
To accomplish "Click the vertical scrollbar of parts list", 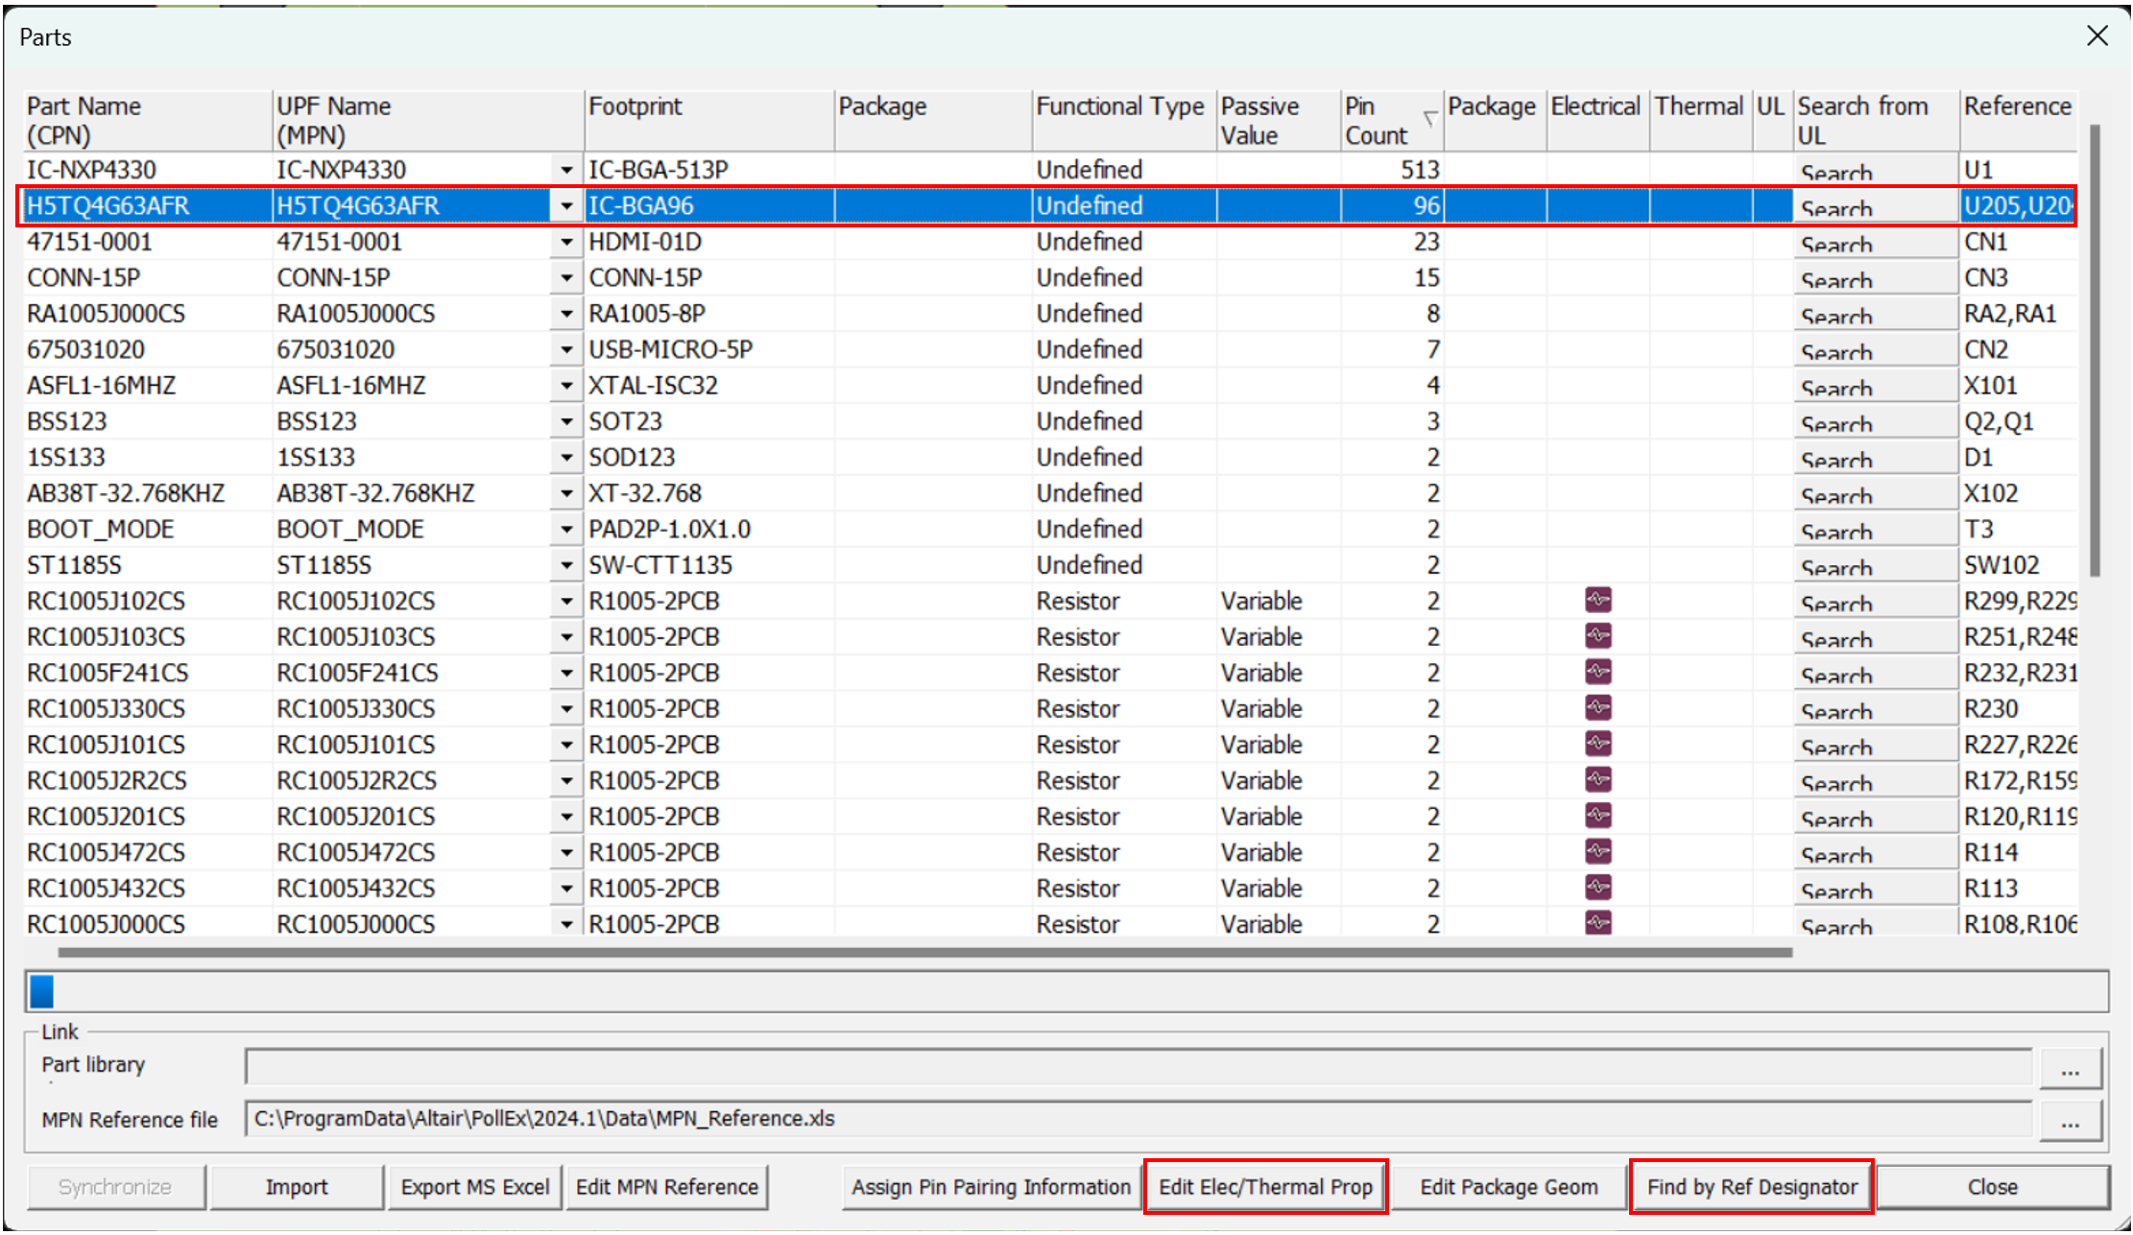I will click(2095, 350).
